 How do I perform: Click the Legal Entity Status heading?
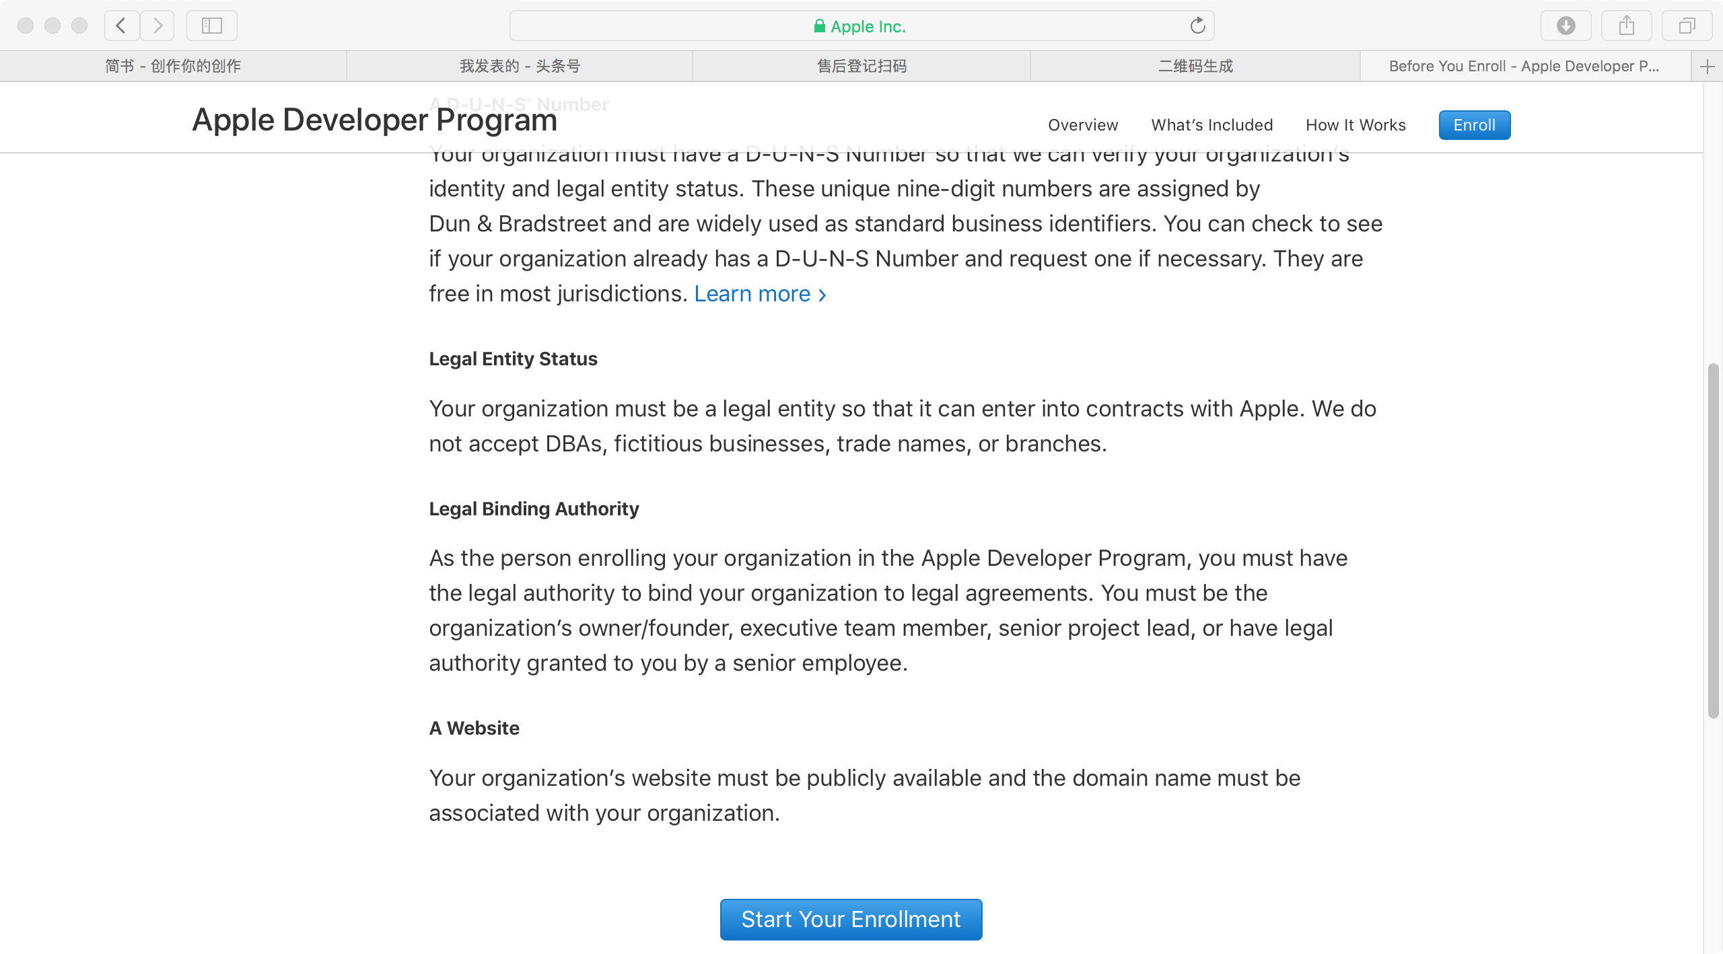pyautogui.click(x=513, y=359)
